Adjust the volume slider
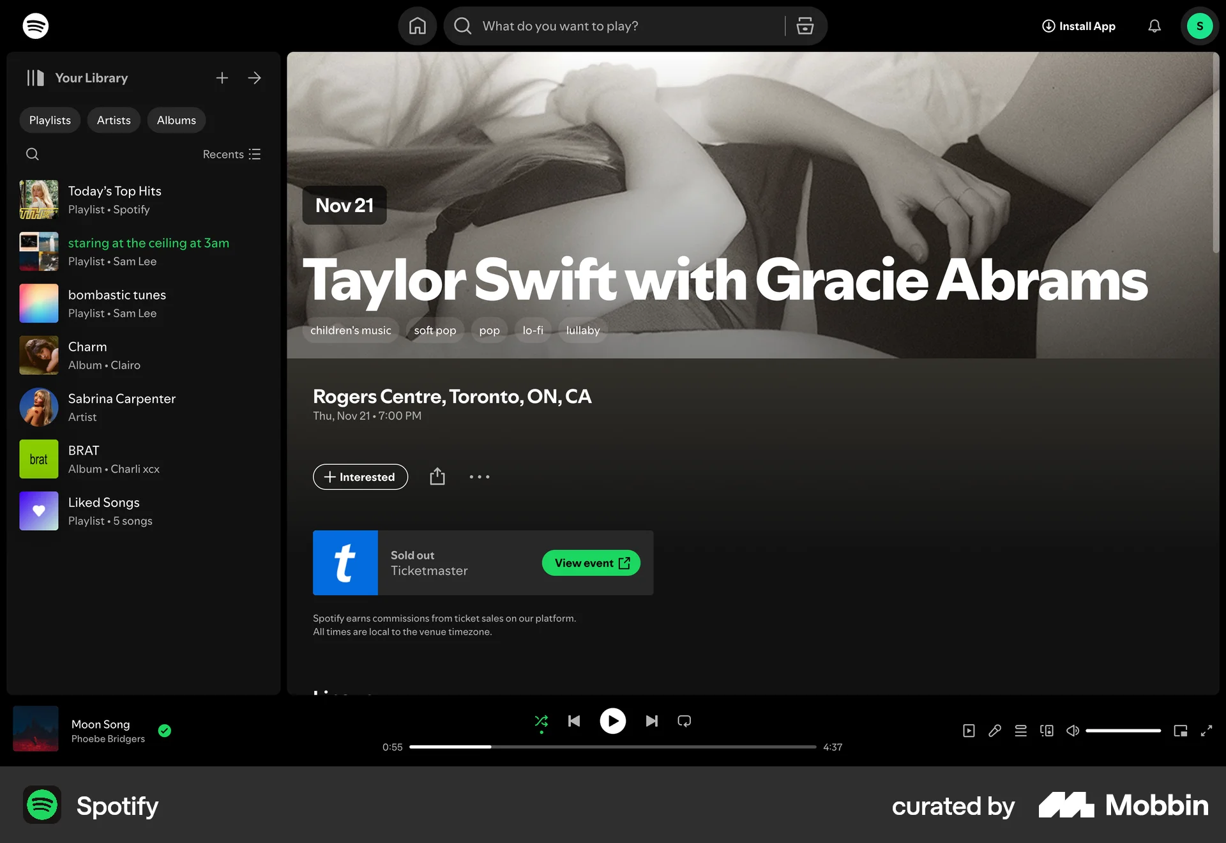1226x843 pixels. [x=1124, y=731]
